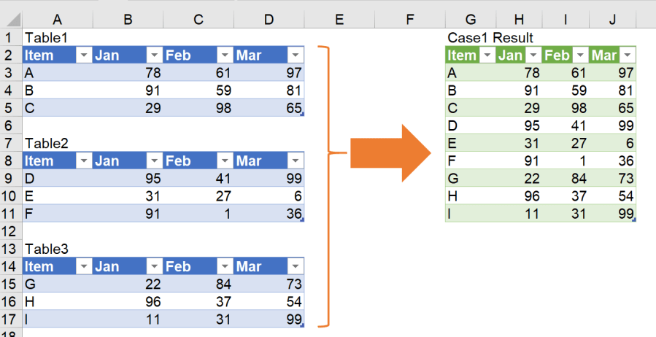Click column H header
The image size is (656, 337).
(x=517, y=20)
